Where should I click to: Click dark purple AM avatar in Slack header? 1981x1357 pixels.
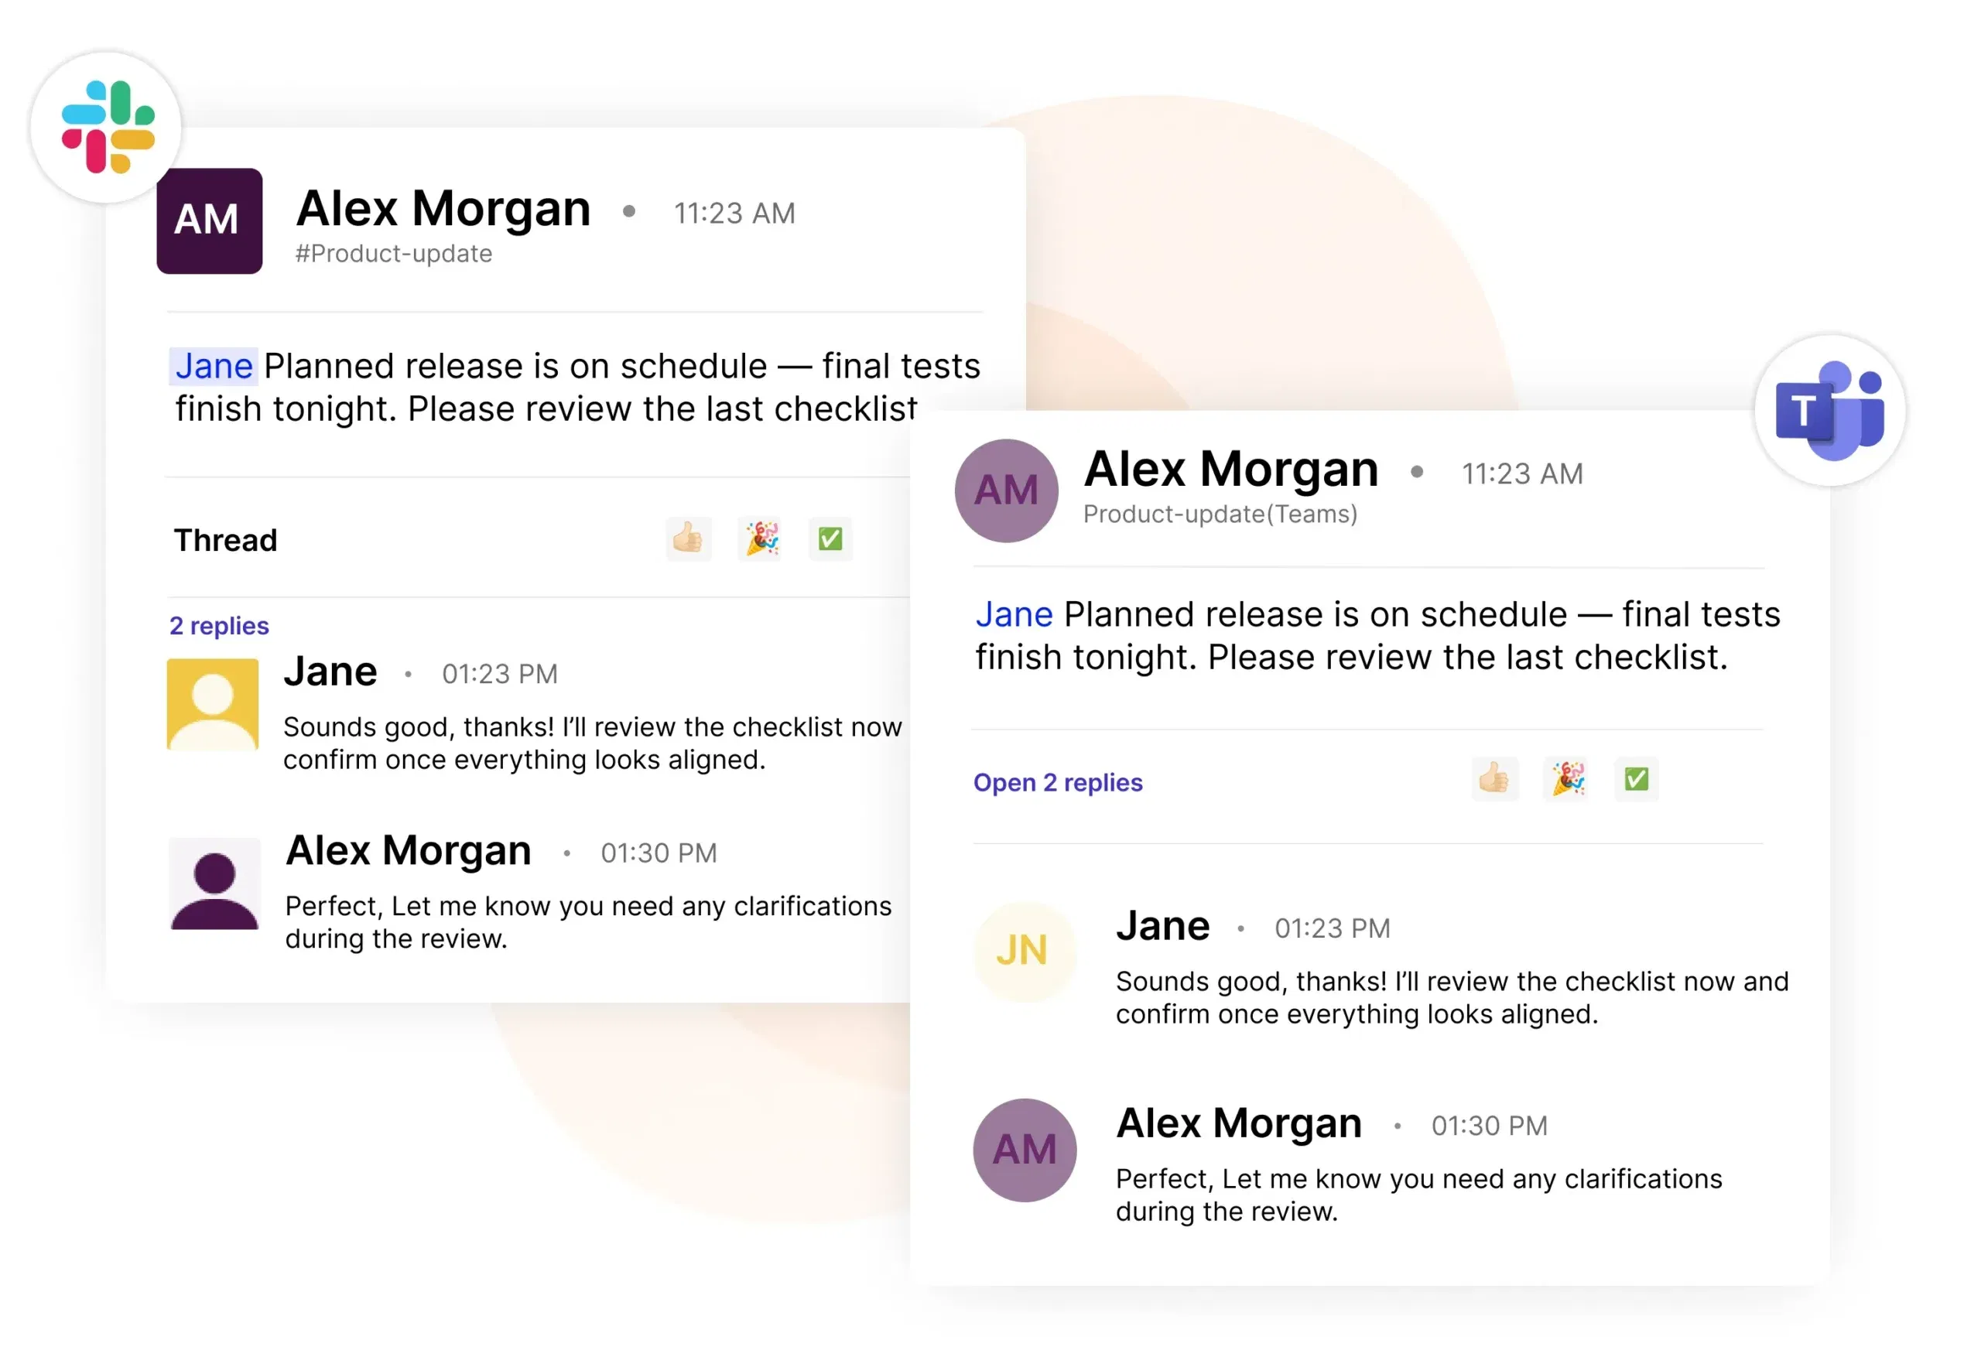210,220
